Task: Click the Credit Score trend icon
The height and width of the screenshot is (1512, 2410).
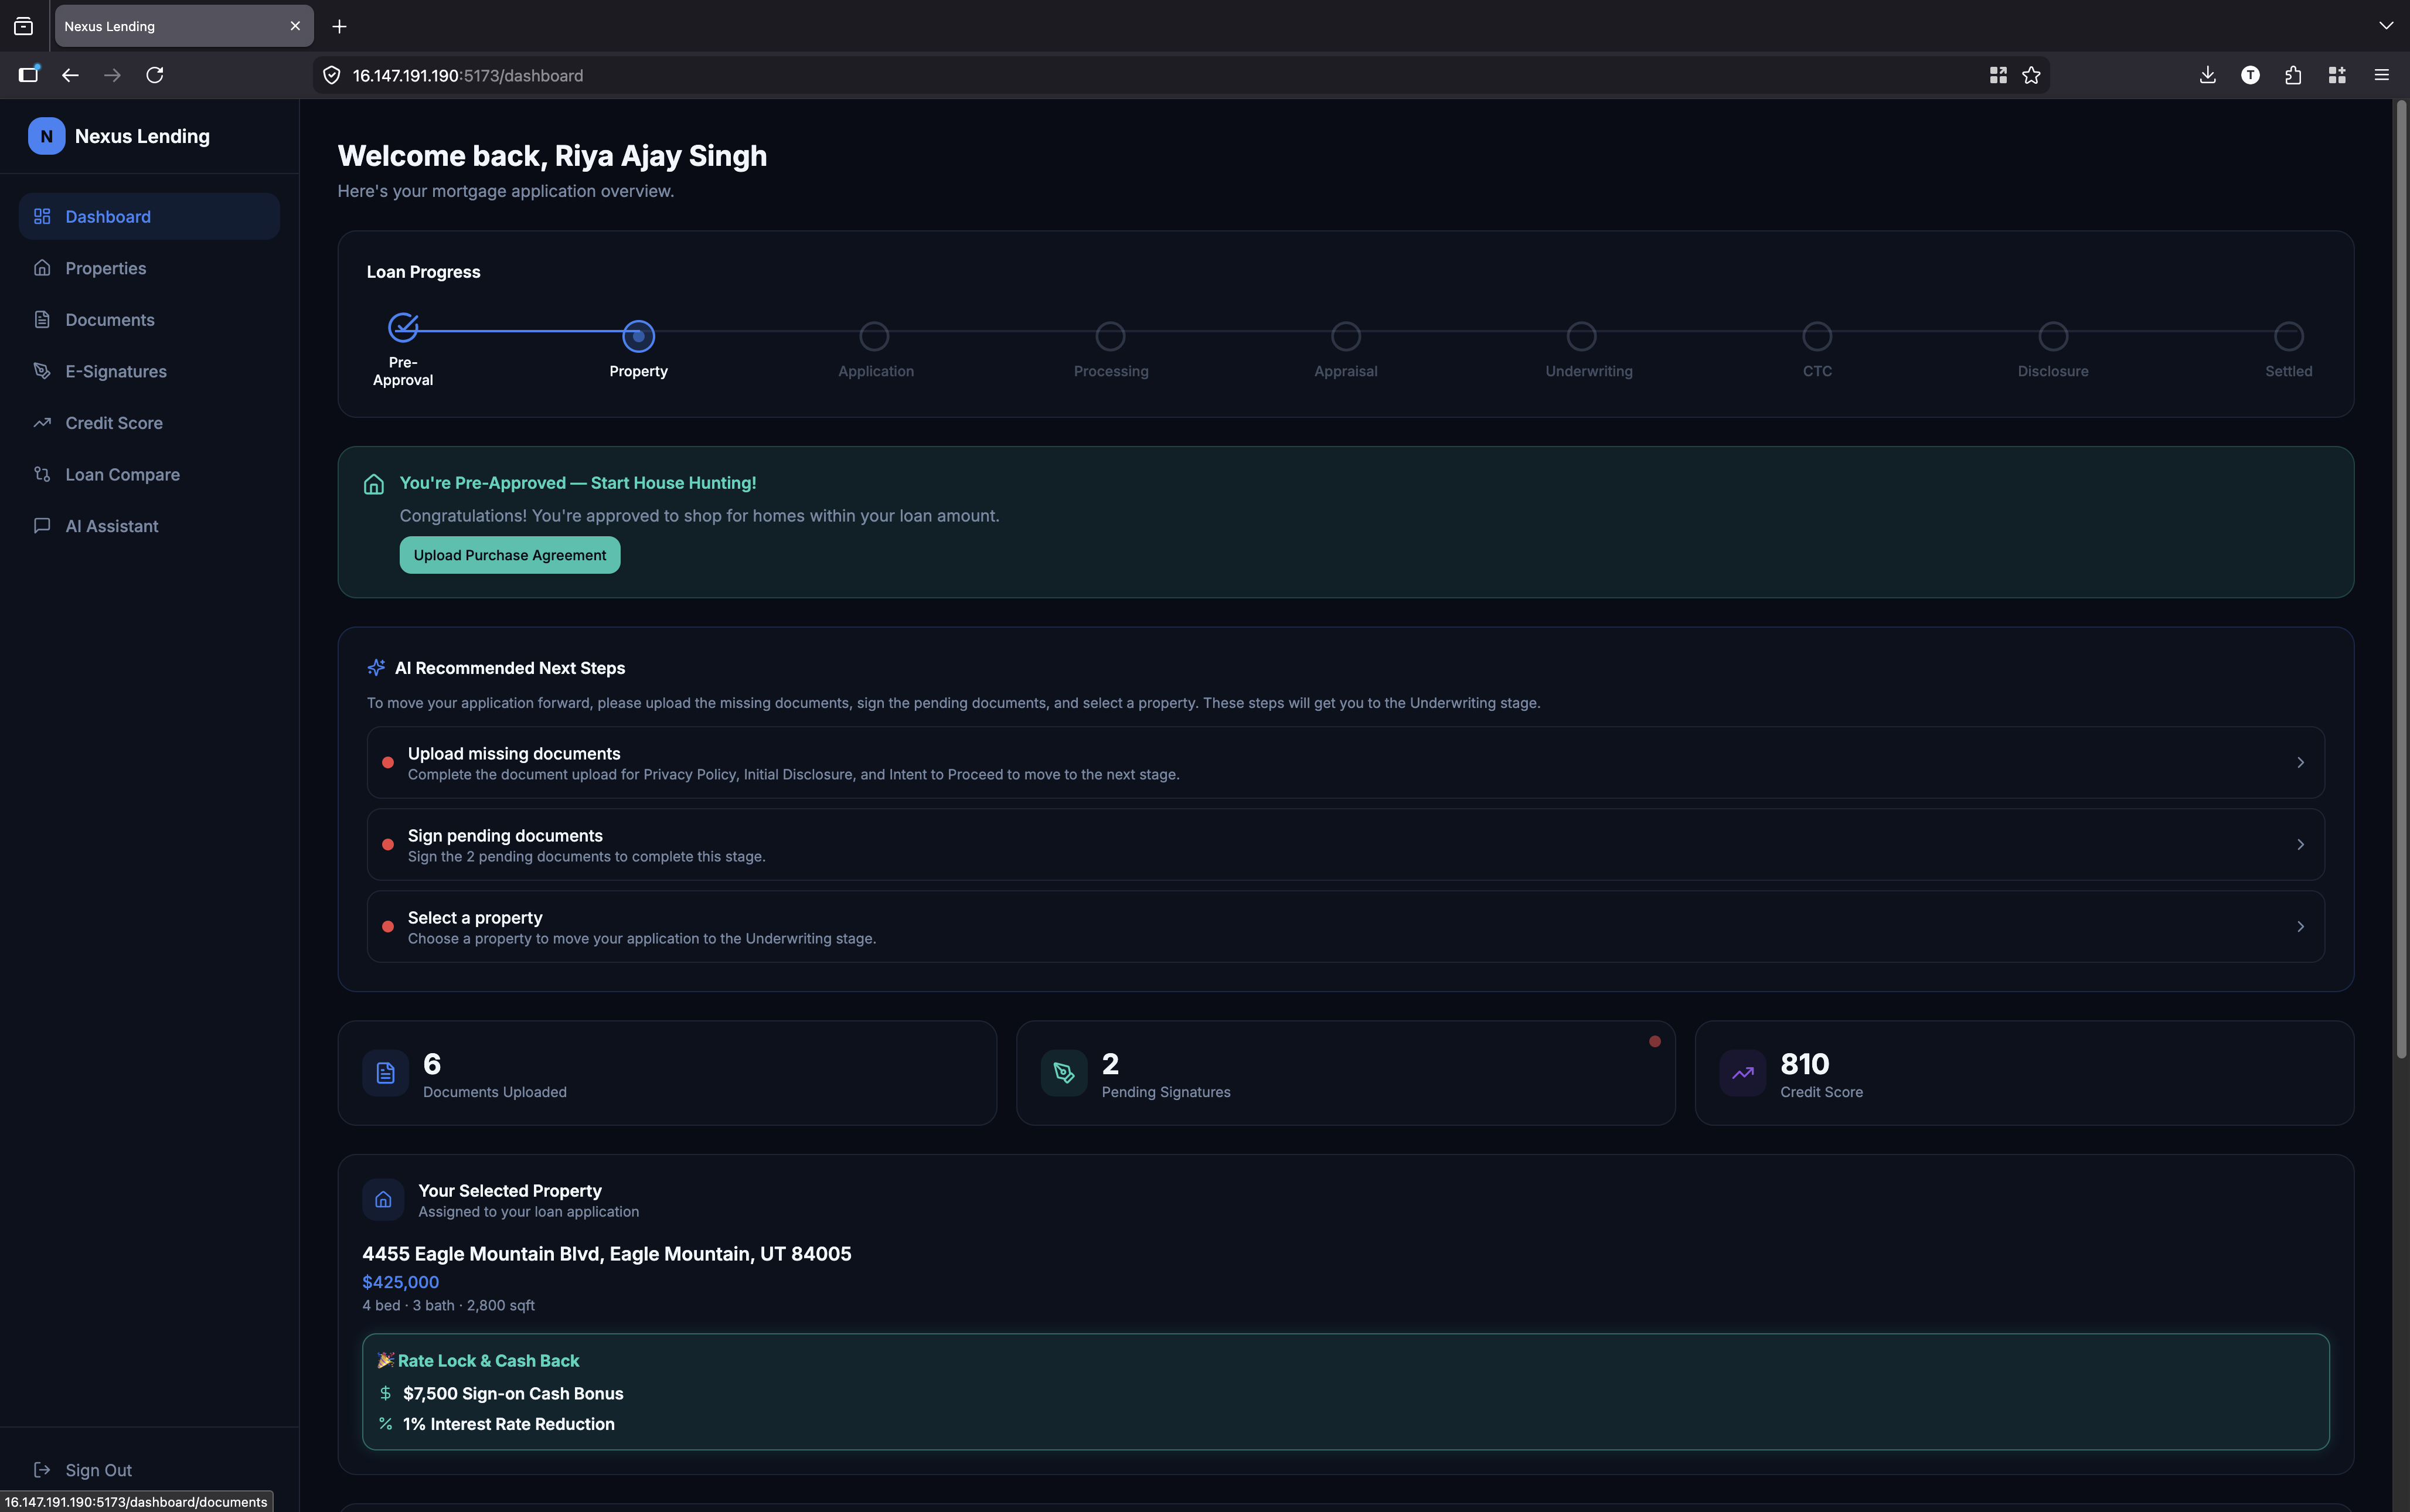Action: pyautogui.click(x=1742, y=1073)
